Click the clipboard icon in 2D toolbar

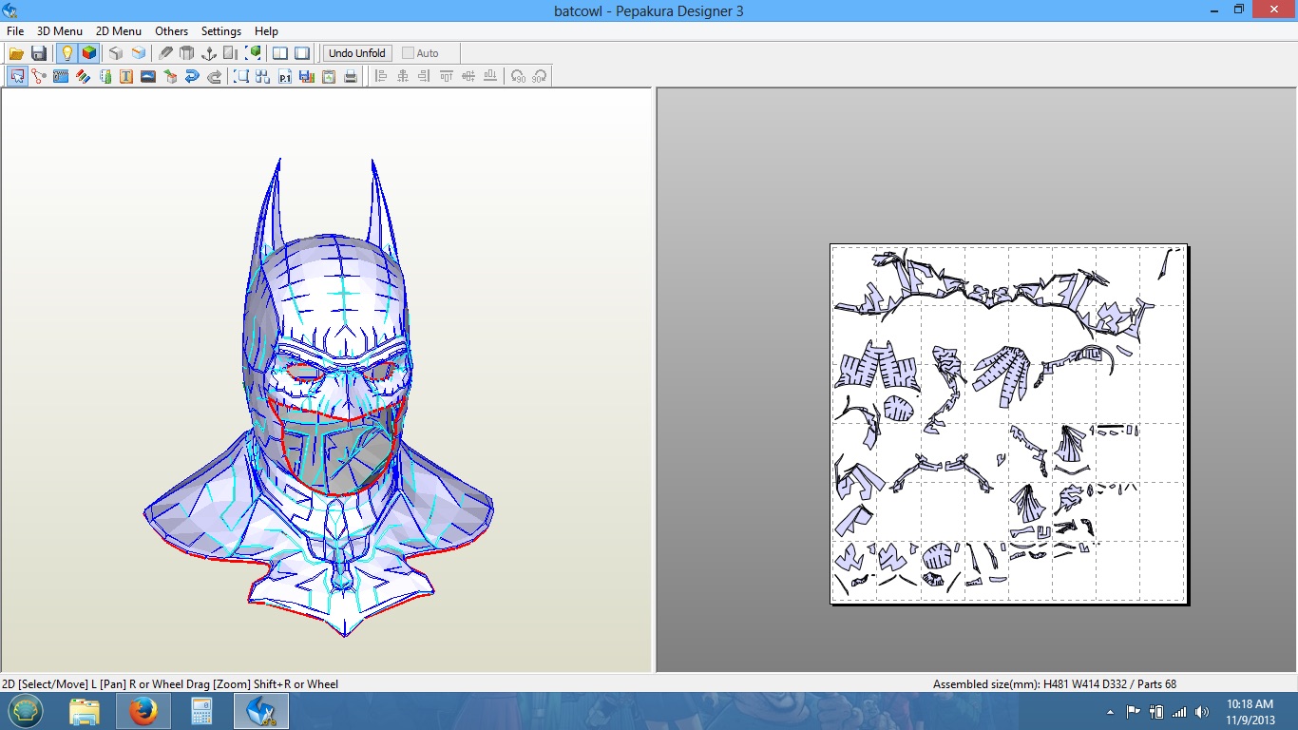coord(329,76)
